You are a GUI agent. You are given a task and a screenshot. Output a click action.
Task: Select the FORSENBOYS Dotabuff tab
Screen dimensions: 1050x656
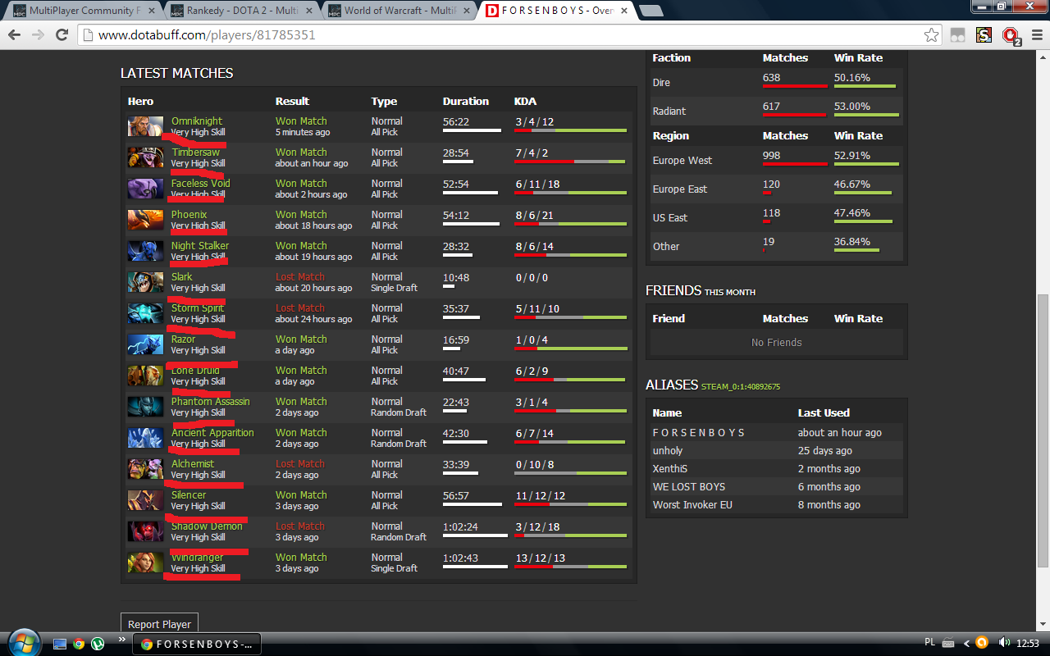557,11
